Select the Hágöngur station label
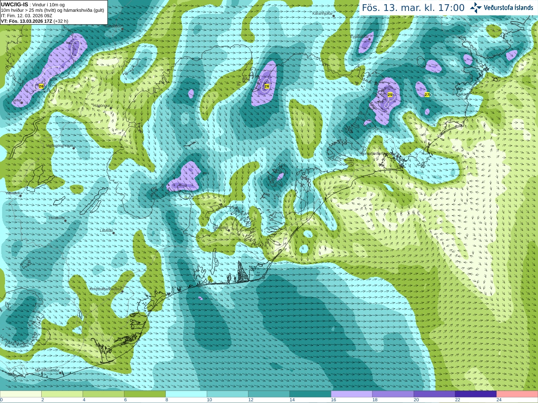This screenshot has height=403, width=538. (x=101, y=106)
